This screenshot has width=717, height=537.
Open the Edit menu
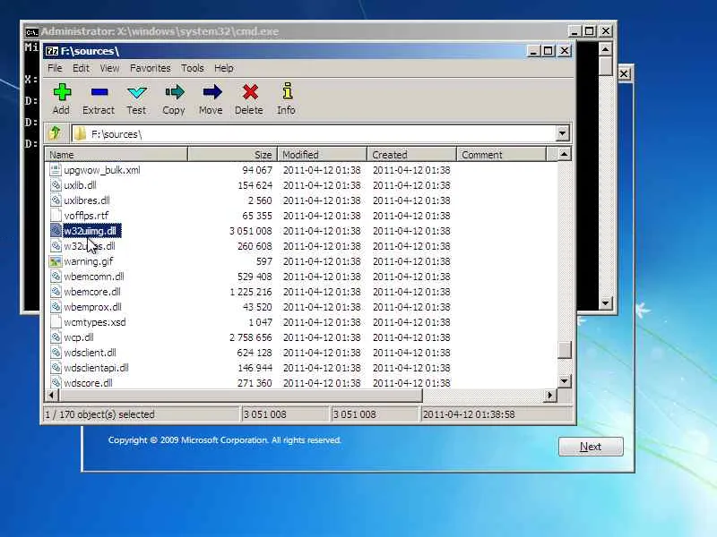pos(81,68)
